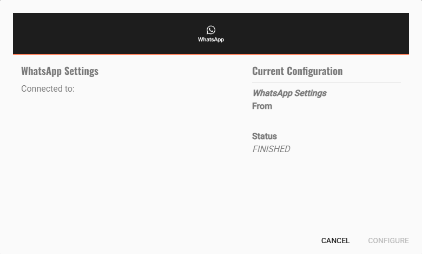
Task: Click the divider line under Current Configuration
Action: pyautogui.click(x=326, y=82)
